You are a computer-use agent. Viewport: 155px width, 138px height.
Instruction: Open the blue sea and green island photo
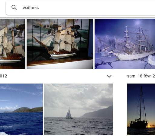[x=21, y=109]
